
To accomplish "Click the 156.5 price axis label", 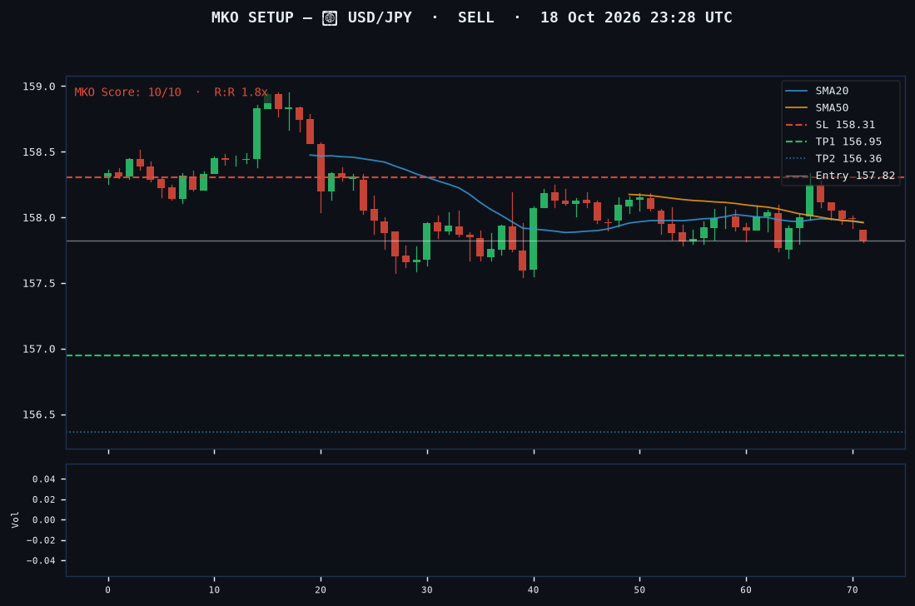I will pyautogui.click(x=39, y=415).
